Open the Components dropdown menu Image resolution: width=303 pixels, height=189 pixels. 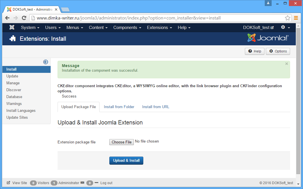pyautogui.click(x=127, y=28)
